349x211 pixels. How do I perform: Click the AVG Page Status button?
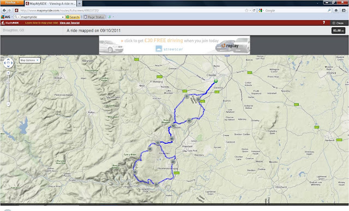click(94, 17)
